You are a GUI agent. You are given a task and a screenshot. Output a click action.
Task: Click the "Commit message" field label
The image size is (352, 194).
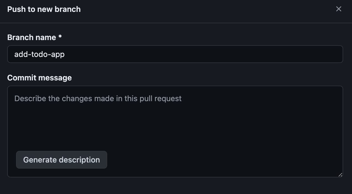click(40, 78)
